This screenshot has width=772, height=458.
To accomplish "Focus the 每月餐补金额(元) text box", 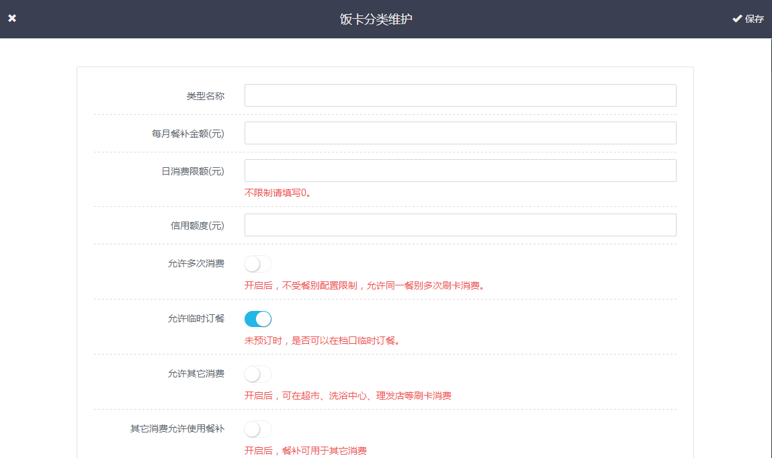I will tap(460, 133).
